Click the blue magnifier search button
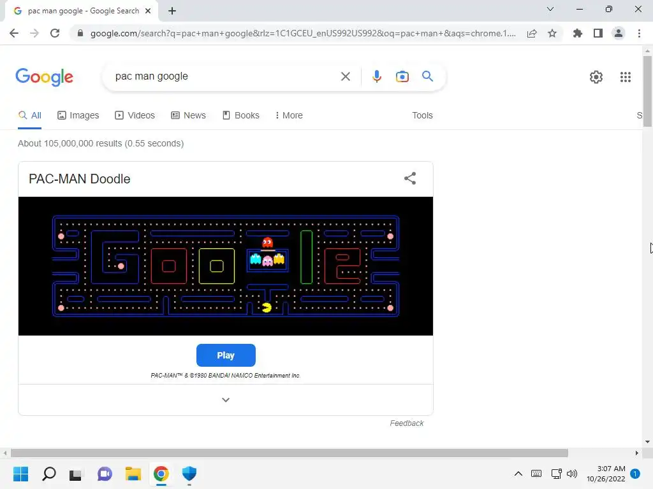Viewport: 653px width, 489px height. [427, 76]
